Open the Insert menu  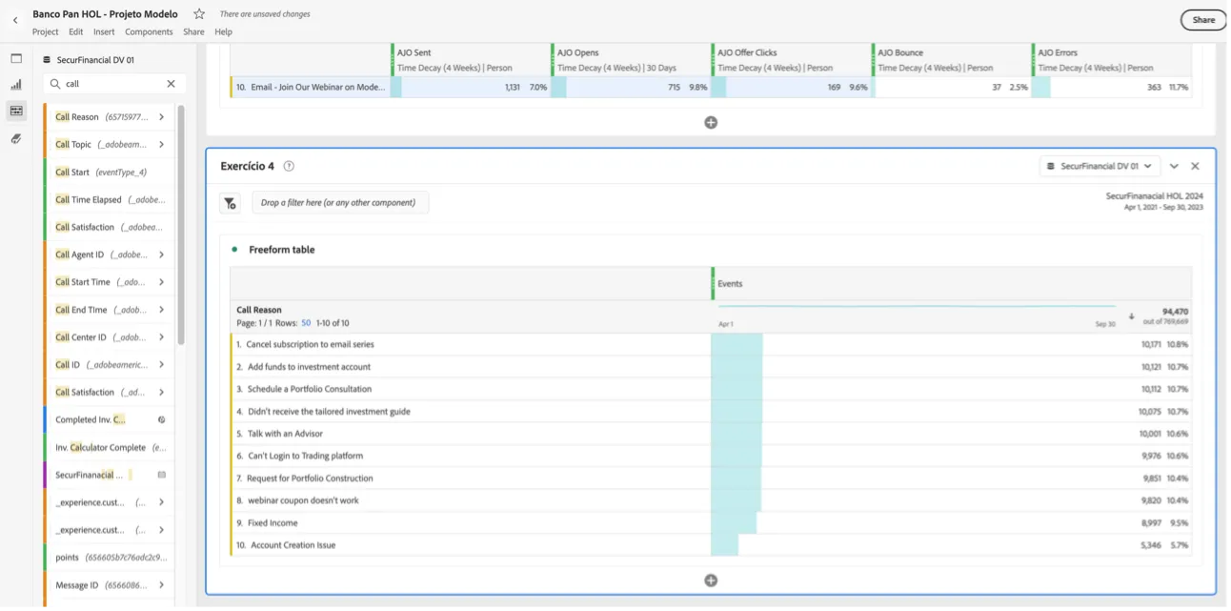[104, 32]
